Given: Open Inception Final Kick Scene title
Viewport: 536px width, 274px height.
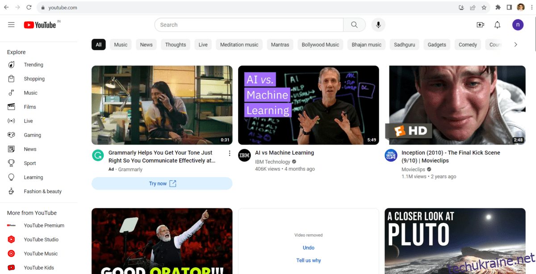Looking at the screenshot, I should tap(451, 157).
